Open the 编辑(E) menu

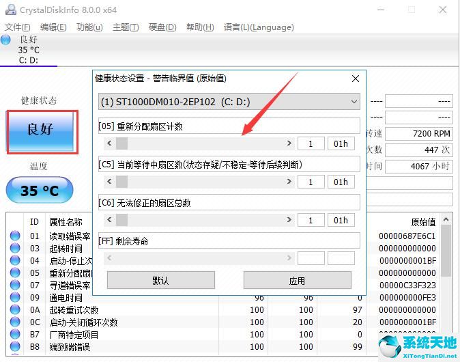coord(53,27)
